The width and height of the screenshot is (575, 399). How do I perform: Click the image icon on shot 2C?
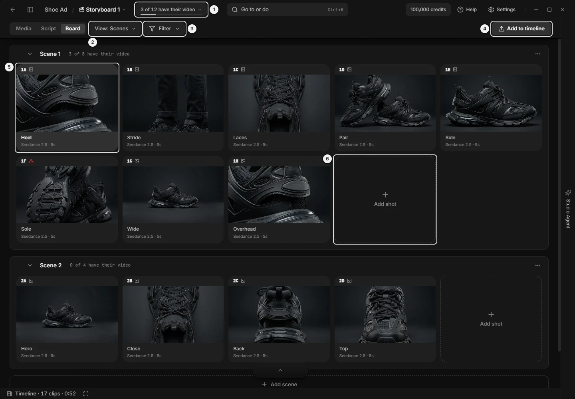243,281
